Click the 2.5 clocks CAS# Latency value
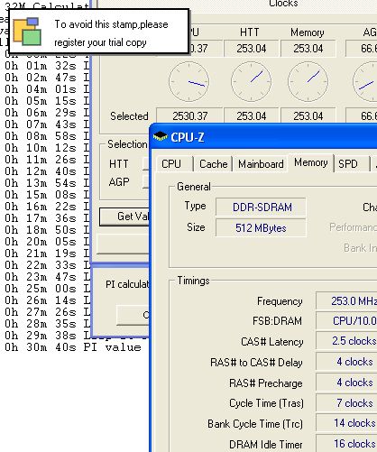 click(x=346, y=341)
